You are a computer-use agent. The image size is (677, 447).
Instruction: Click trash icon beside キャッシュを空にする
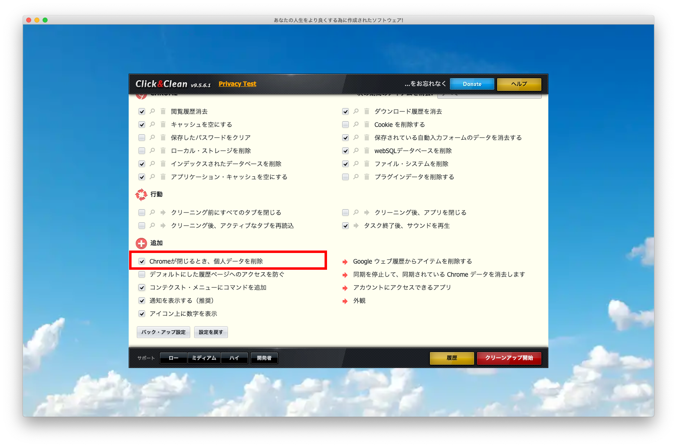(163, 124)
